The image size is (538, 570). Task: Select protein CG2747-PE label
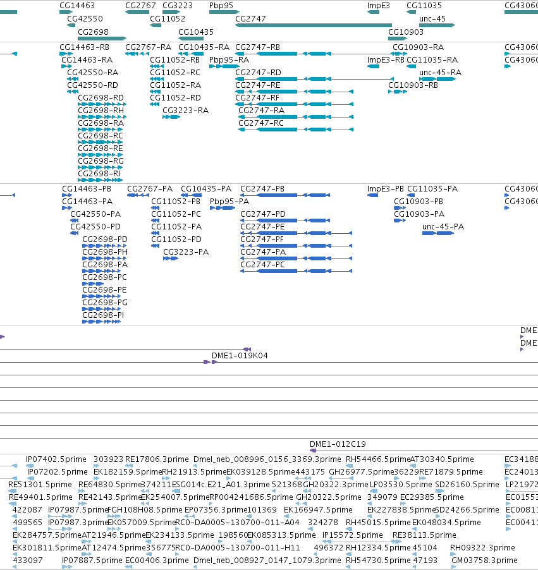(262, 226)
